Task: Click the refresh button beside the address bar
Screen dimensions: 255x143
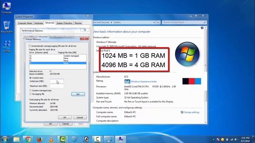Action: point(159,23)
